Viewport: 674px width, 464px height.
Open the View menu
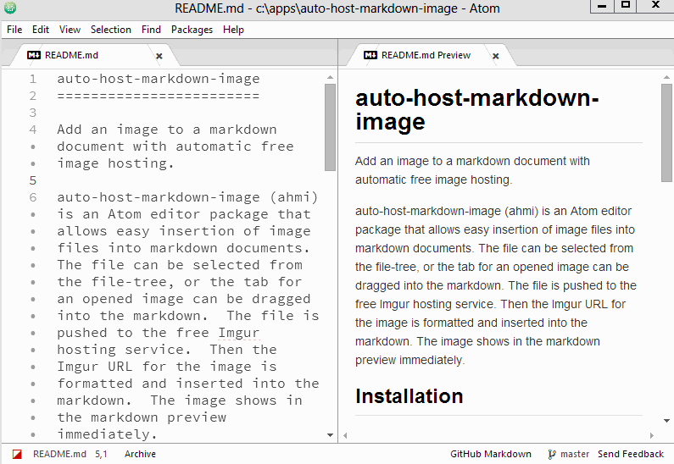[x=70, y=30]
